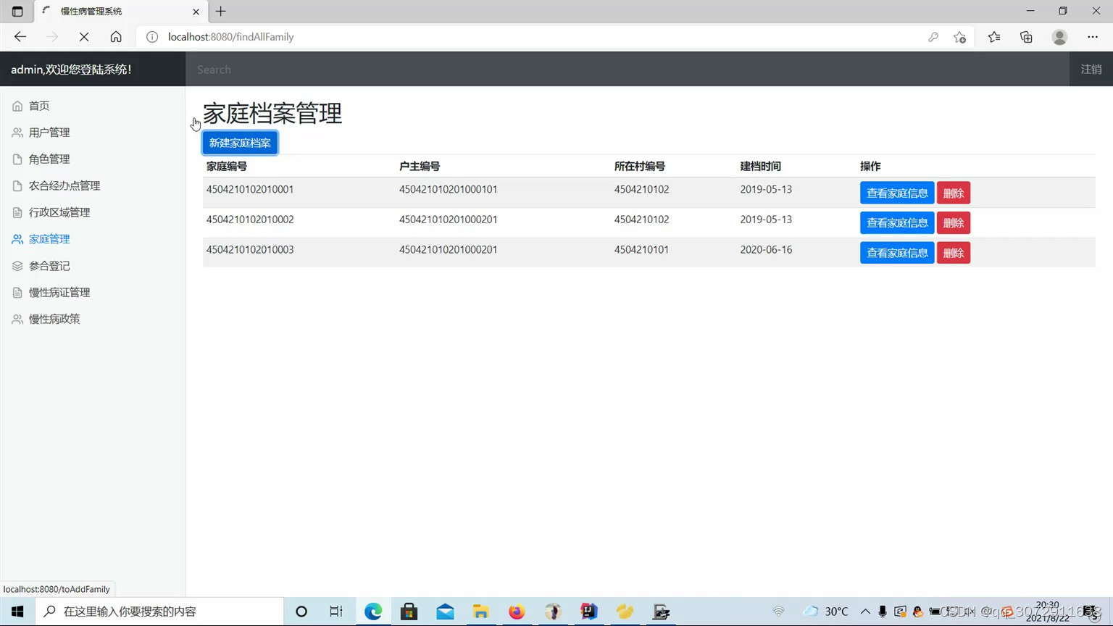Click the 农合经办点管理 file icon
Screen dimensions: 1113x626
pos(17,186)
